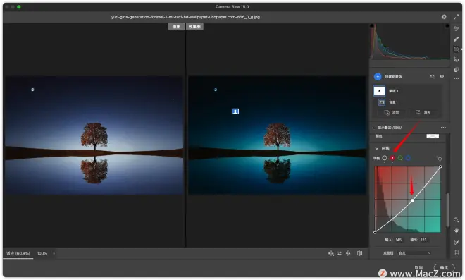
Task: Select the Zoom magnifier tool
Action: [x=456, y=220]
